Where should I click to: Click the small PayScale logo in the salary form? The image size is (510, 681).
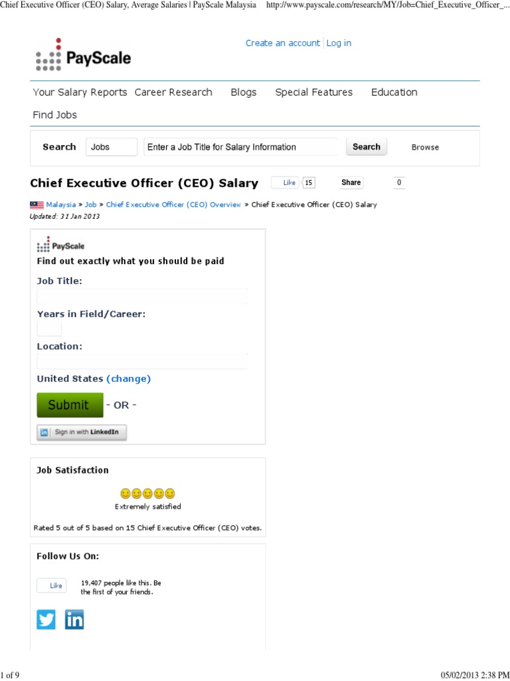60,245
